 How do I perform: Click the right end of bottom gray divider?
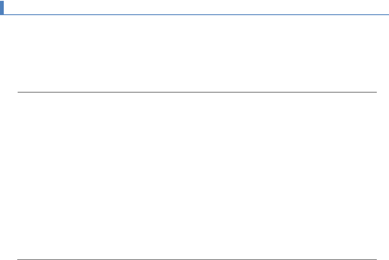coord(376,259)
